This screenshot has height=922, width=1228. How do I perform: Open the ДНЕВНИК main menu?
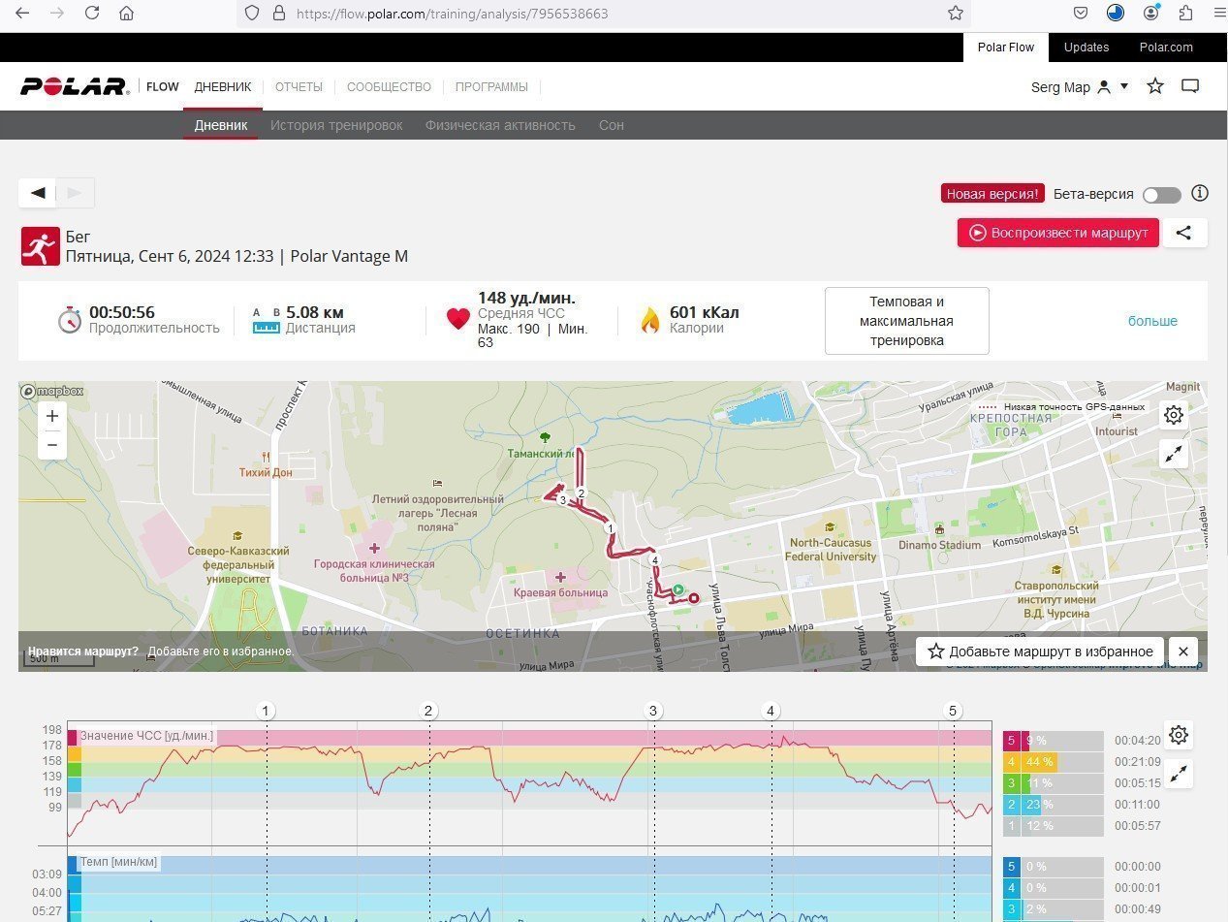tap(223, 87)
